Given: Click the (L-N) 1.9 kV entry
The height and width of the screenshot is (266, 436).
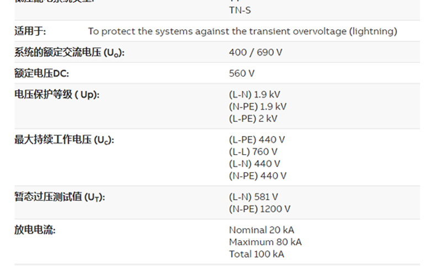Looking at the screenshot, I should click(254, 95).
